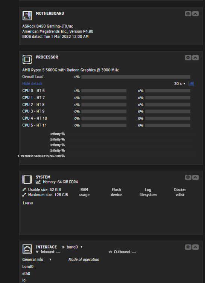
Task: Click the memory graph icon
Action: [x=38, y=182]
